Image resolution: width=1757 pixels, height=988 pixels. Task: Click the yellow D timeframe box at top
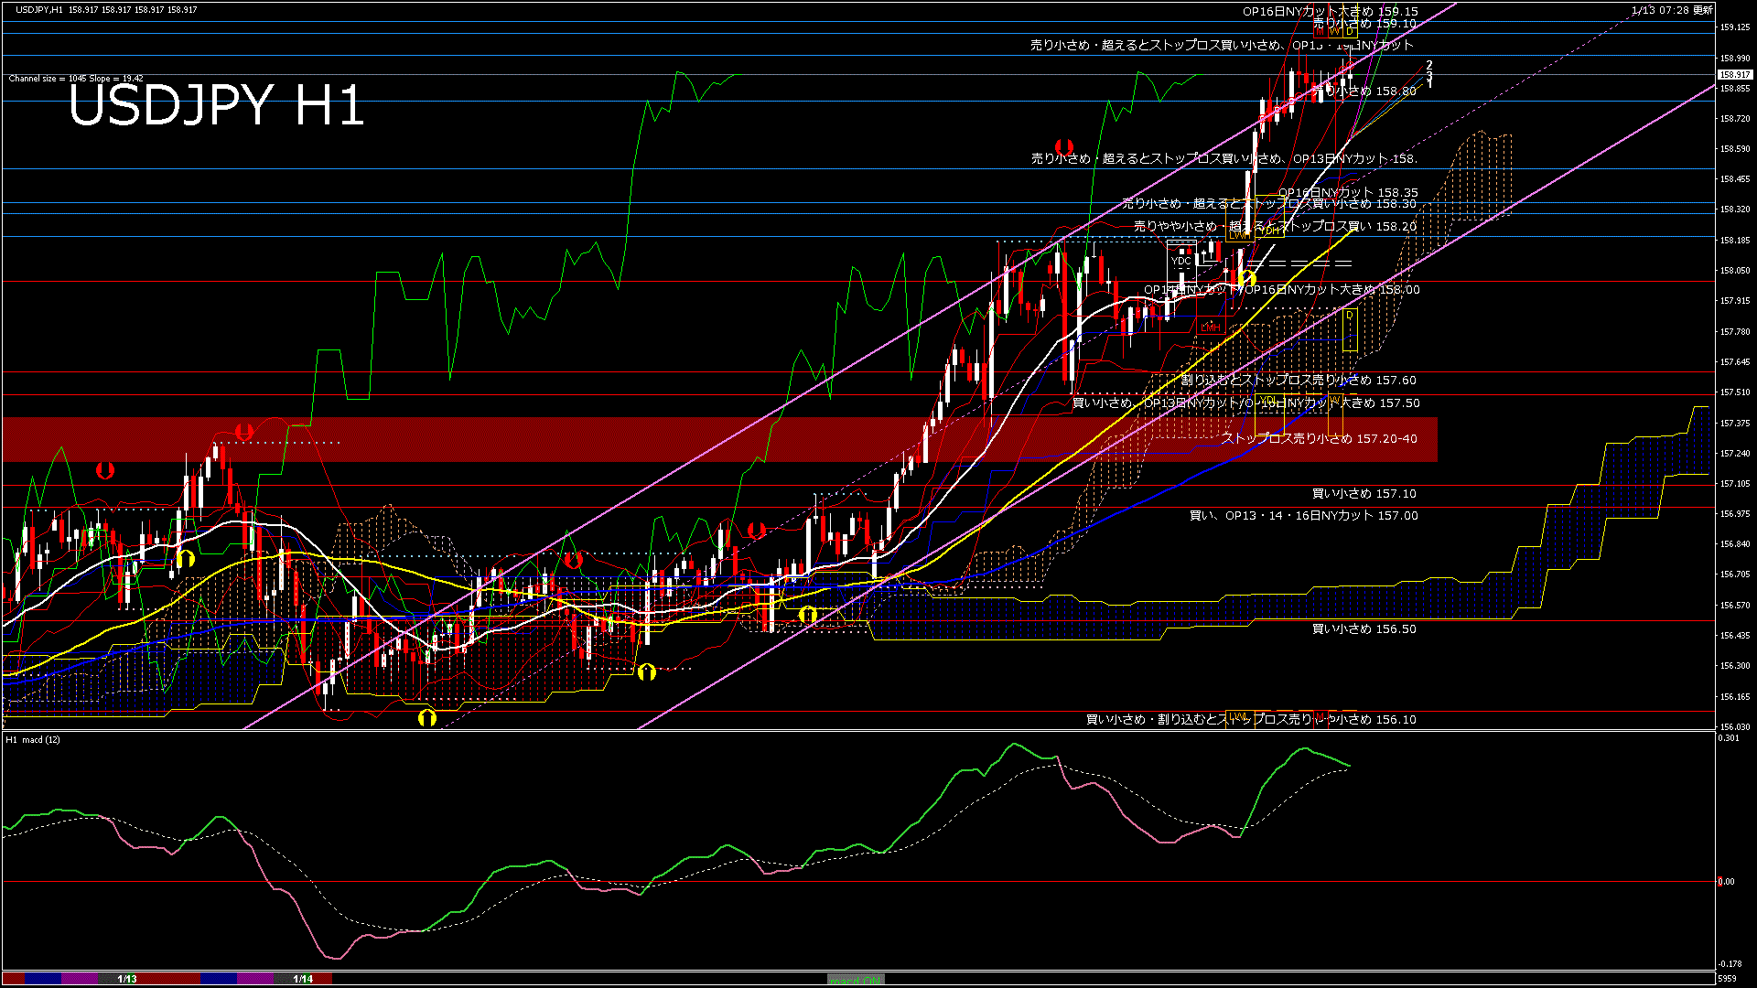pos(1350,31)
